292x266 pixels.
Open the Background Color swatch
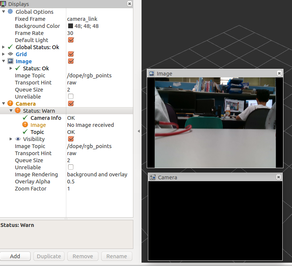point(70,26)
